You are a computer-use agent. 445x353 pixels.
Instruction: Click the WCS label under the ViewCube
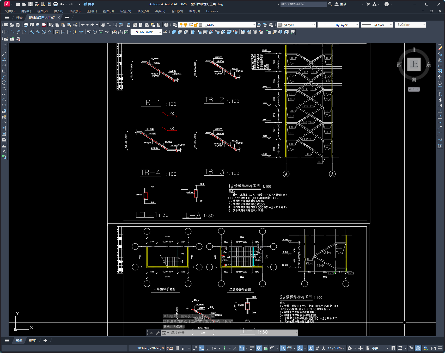(x=414, y=89)
